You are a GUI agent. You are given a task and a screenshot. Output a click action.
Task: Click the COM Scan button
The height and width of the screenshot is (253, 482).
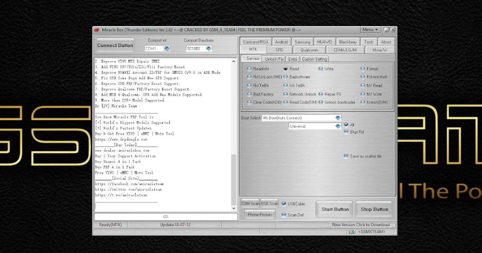pos(250,204)
